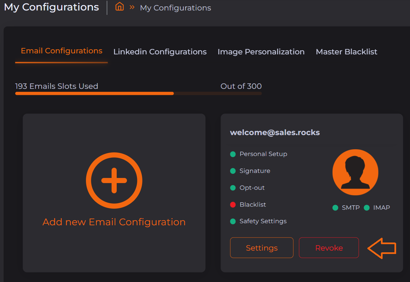The image size is (410, 282).
Task: Click the welcome@sales.rocks email title
Action: click(x=275, y=132)
